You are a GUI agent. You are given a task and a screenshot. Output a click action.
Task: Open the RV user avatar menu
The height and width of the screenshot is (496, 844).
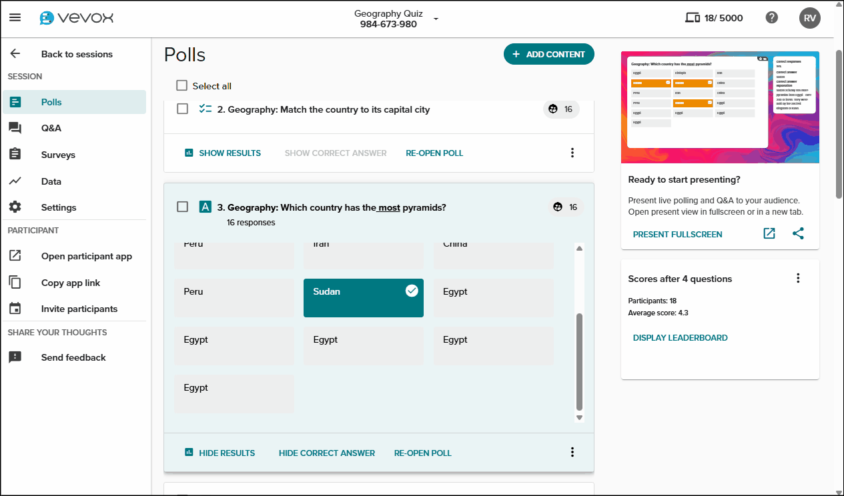809,18
